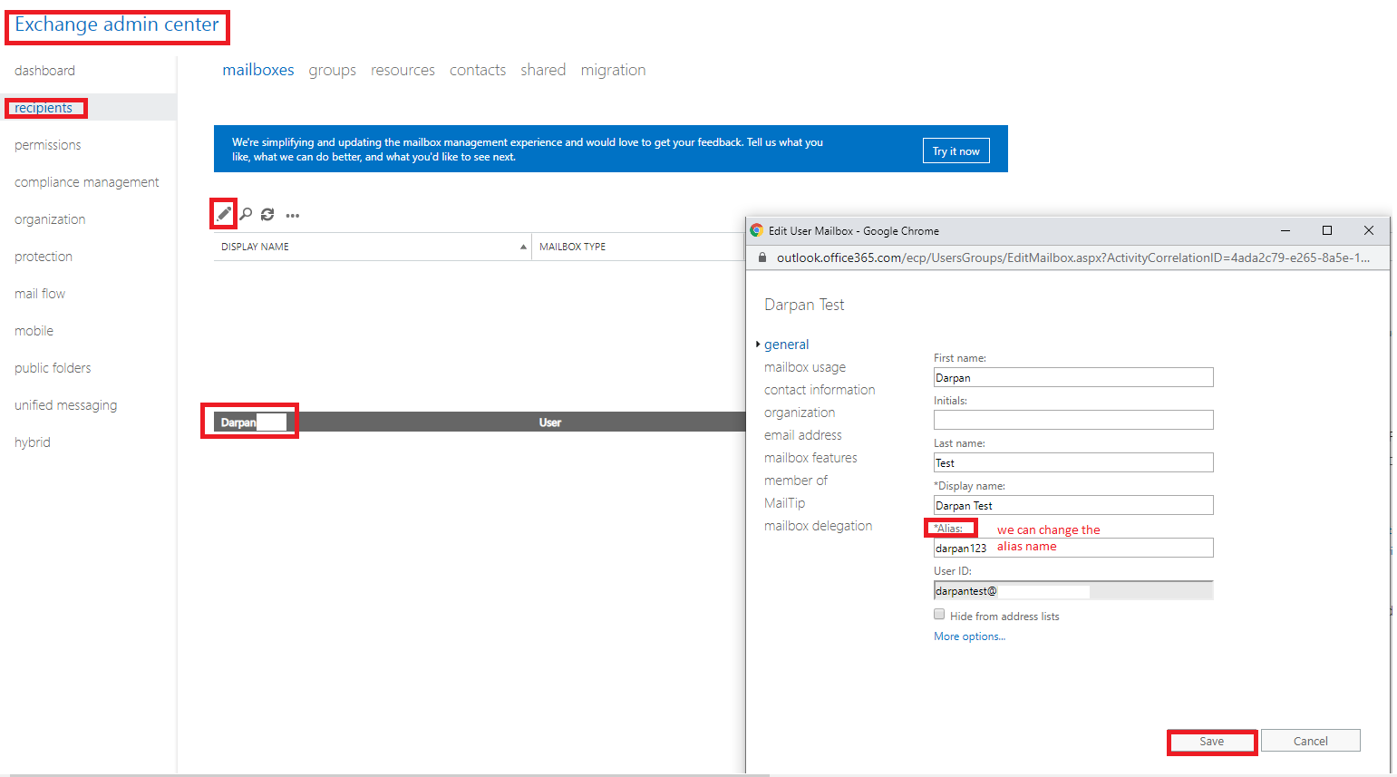Click the pencil edit icon in the toolbar
Viewport: 1397px width, 777px height.
(224, 214)
